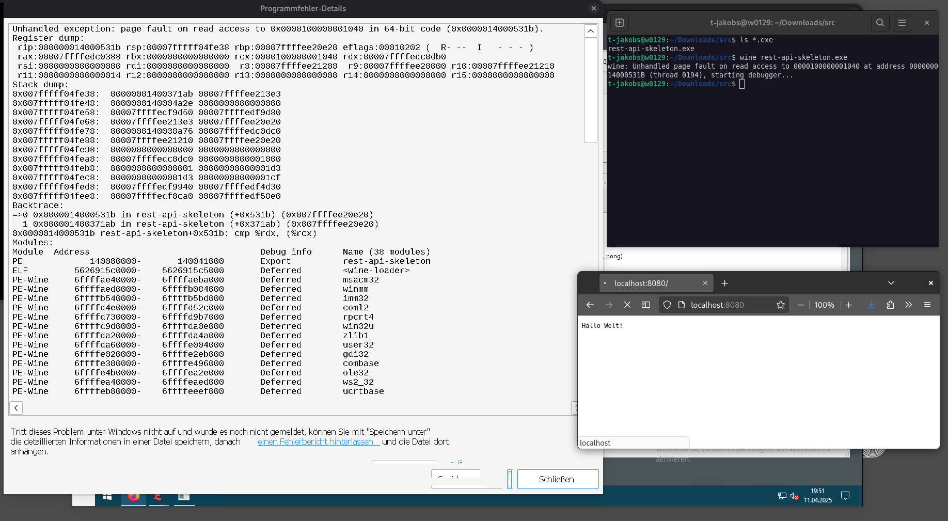Open the notification center icon

point(845,496)
